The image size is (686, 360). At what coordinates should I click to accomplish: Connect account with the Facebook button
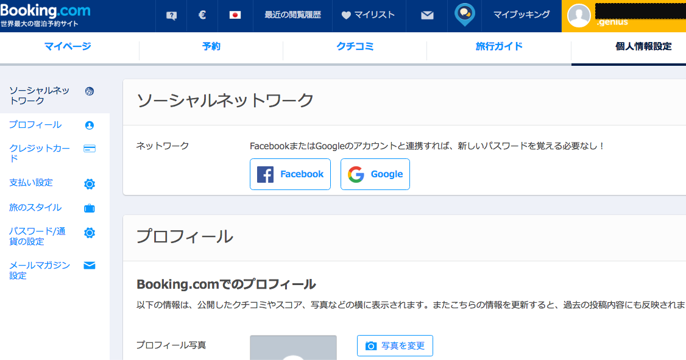coord(290,174)
